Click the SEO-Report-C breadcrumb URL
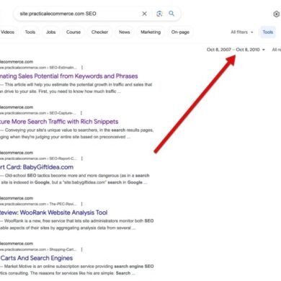The image size is (281, 281). point(38,159)
